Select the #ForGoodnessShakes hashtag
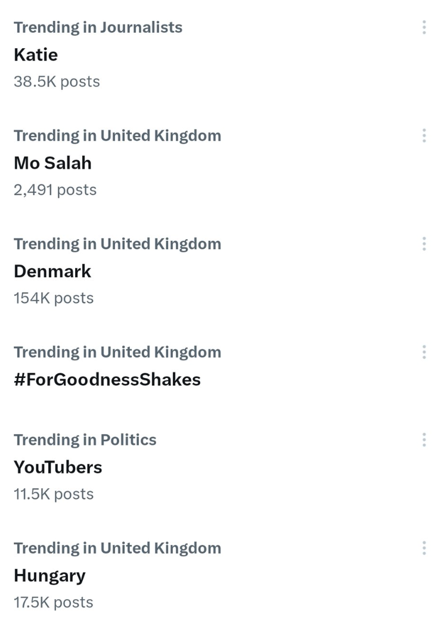Viewport: 441px width, 626px height. pos(107,380)
